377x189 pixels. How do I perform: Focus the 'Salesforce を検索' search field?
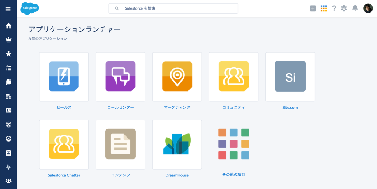tap(173, 8)
